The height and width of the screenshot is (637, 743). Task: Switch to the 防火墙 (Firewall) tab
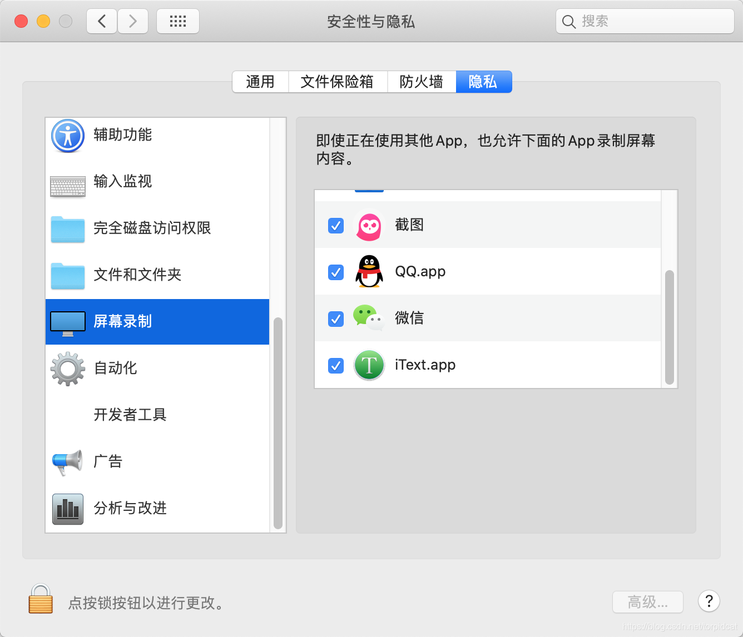click(422, 82)
